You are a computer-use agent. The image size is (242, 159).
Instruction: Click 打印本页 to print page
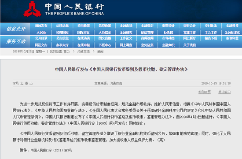[205, 92]
